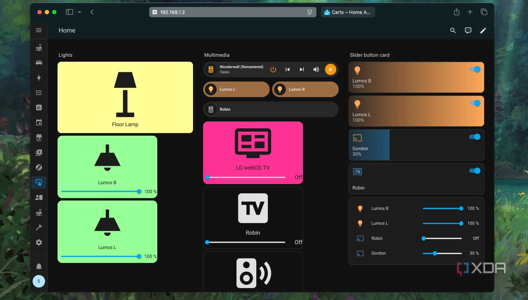Adjust the LG webOS TV volume slider
528x300 pixels.
pos(246,177)
